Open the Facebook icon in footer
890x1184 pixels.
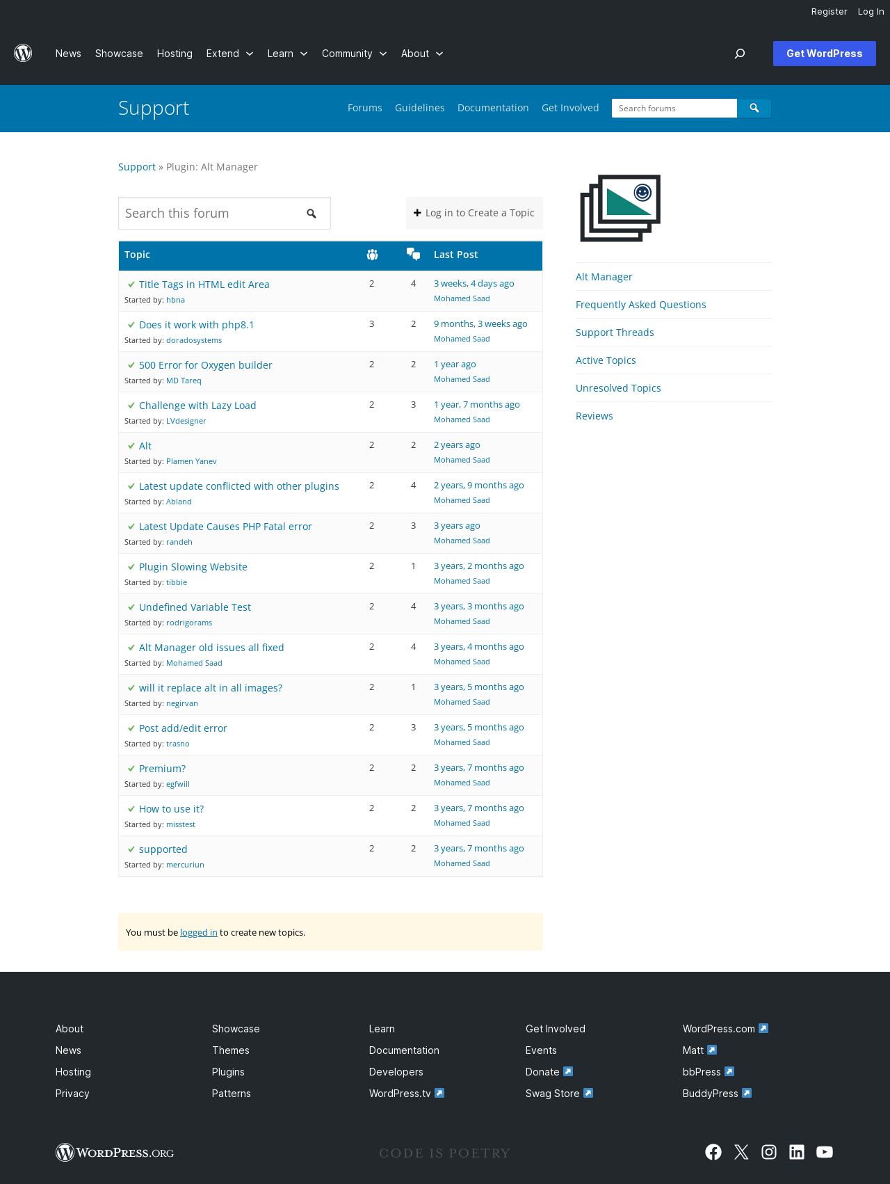click(713, 1152)
